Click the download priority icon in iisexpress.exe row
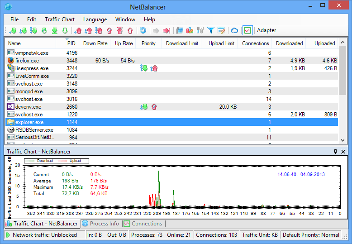352x244 pixels. pos(144,68)
